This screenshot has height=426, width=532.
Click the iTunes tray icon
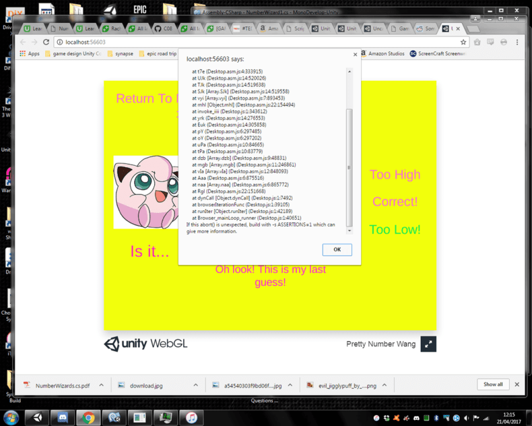click(376, 418)
